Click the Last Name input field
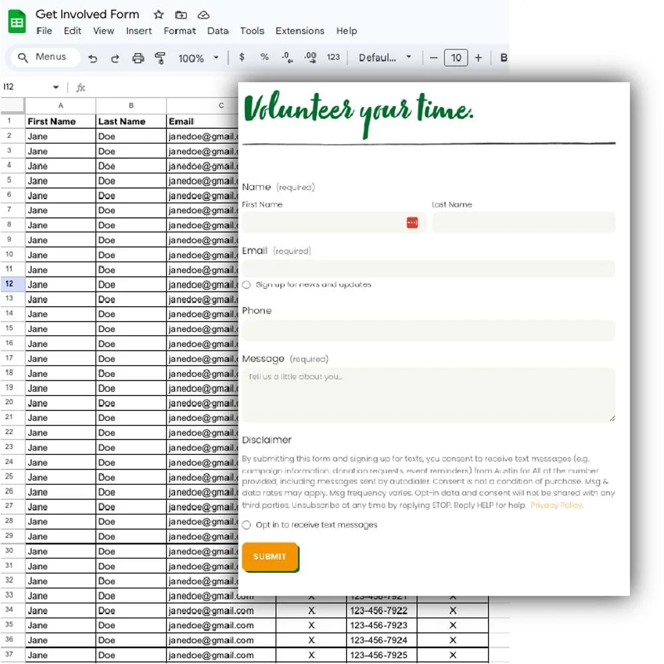Screen dimensions: 664x664 click(524, 222)
